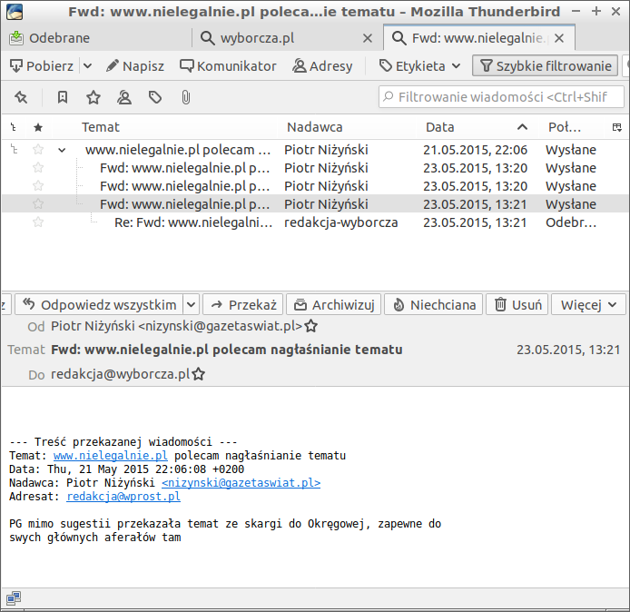Click the nizynski@gazetaswiat.pl email link
Screen dimensions: 630x612
click(x=241, y=483)
